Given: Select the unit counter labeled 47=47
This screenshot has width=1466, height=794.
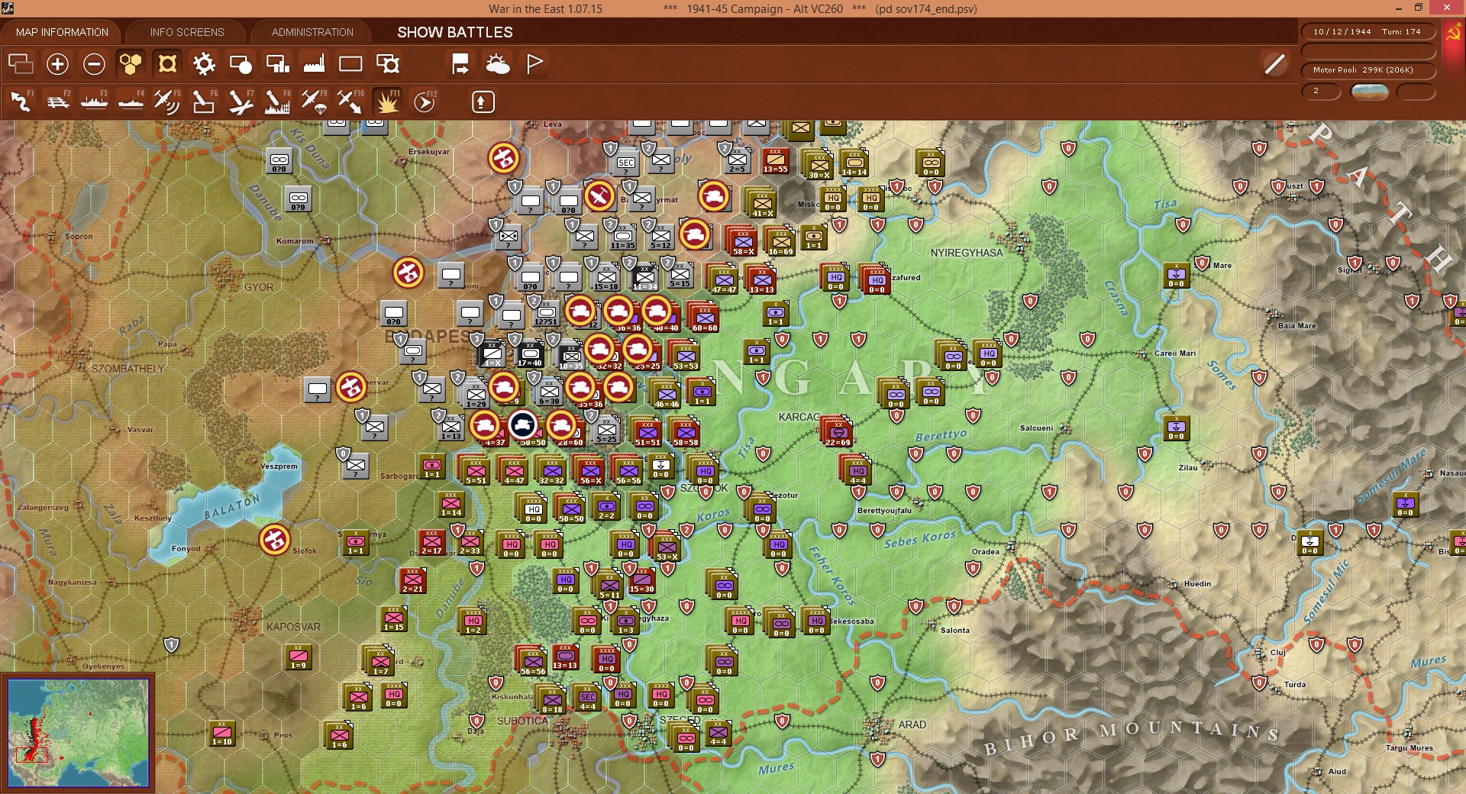Looking at the screenshot, I should (x=724, y=279).
